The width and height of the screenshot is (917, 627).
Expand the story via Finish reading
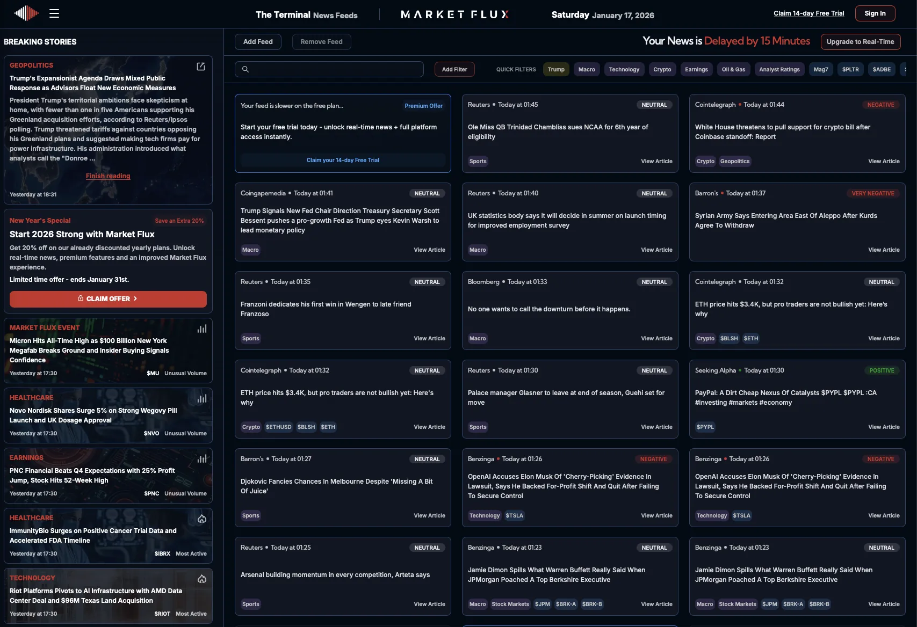pyautogui.click(x=108, y=176)
